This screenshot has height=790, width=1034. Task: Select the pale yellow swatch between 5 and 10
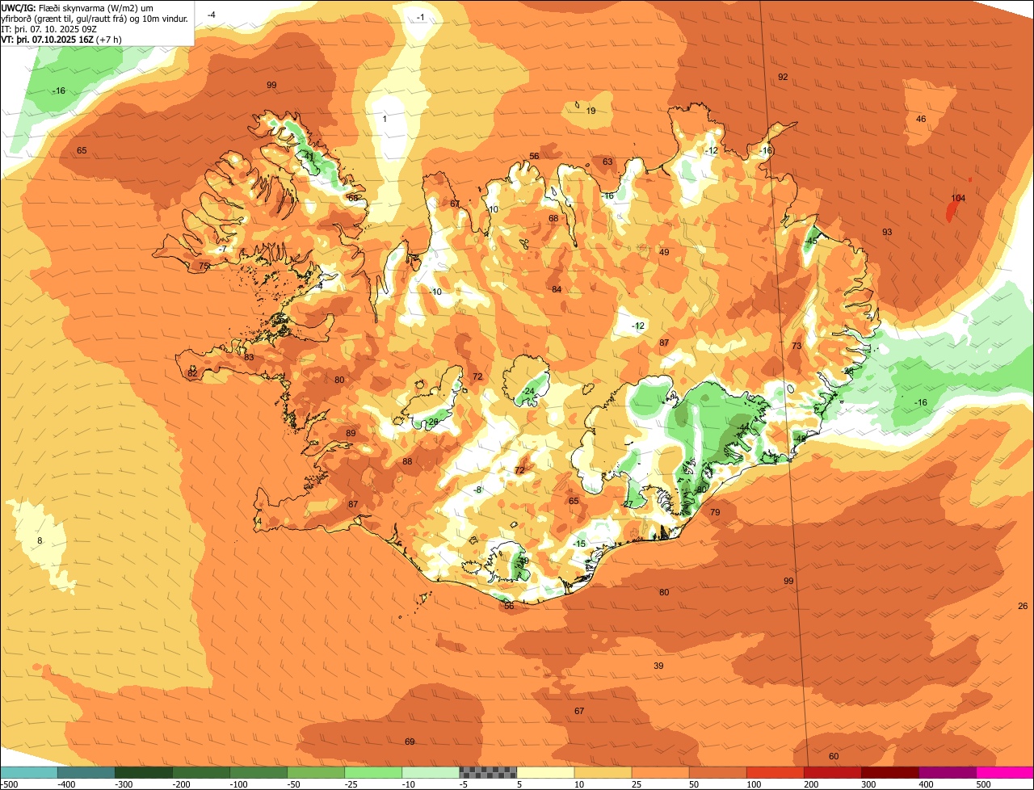pyautogui.click(x=545, y=772)
